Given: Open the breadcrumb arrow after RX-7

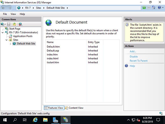Looking at the screenshot, I should click(x=33, y=8).
